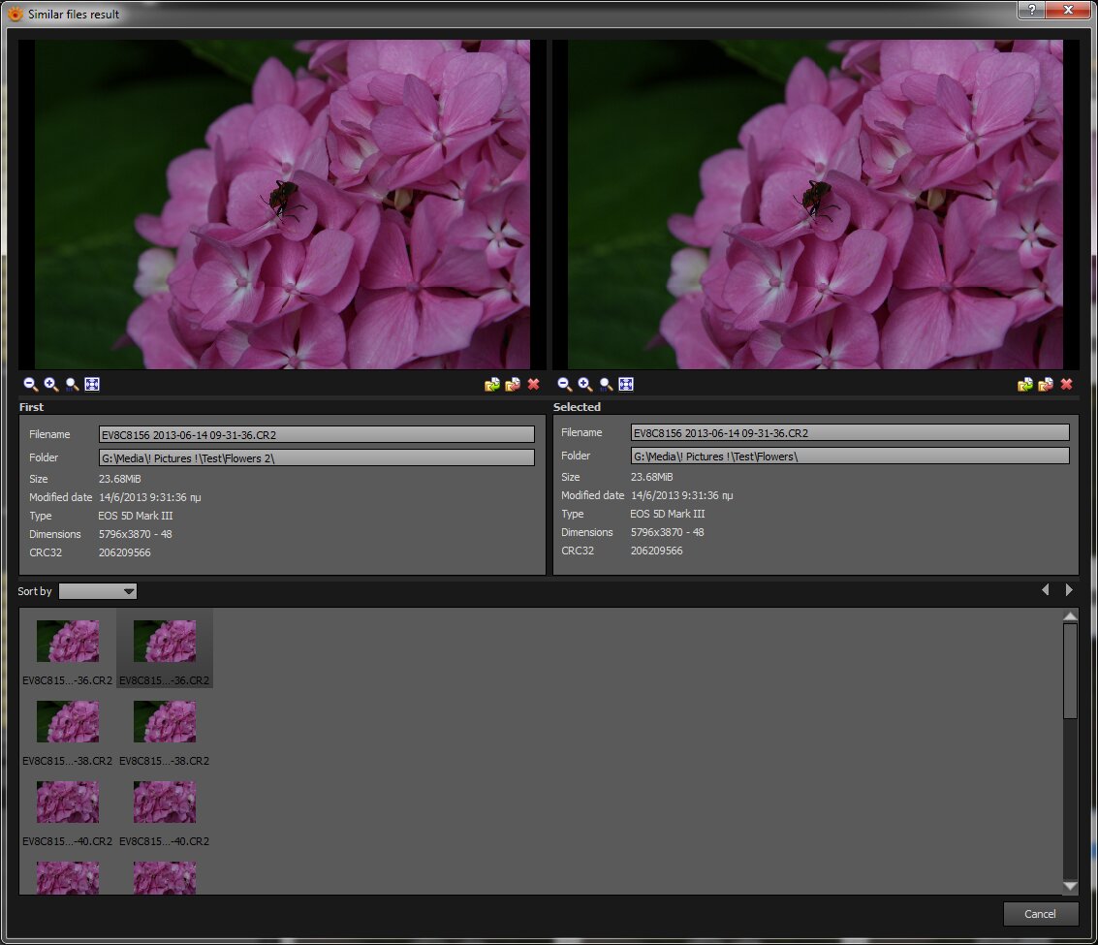
Task: Click the thumbnail list scroll up arrow
Action: tap(1070, 615)
